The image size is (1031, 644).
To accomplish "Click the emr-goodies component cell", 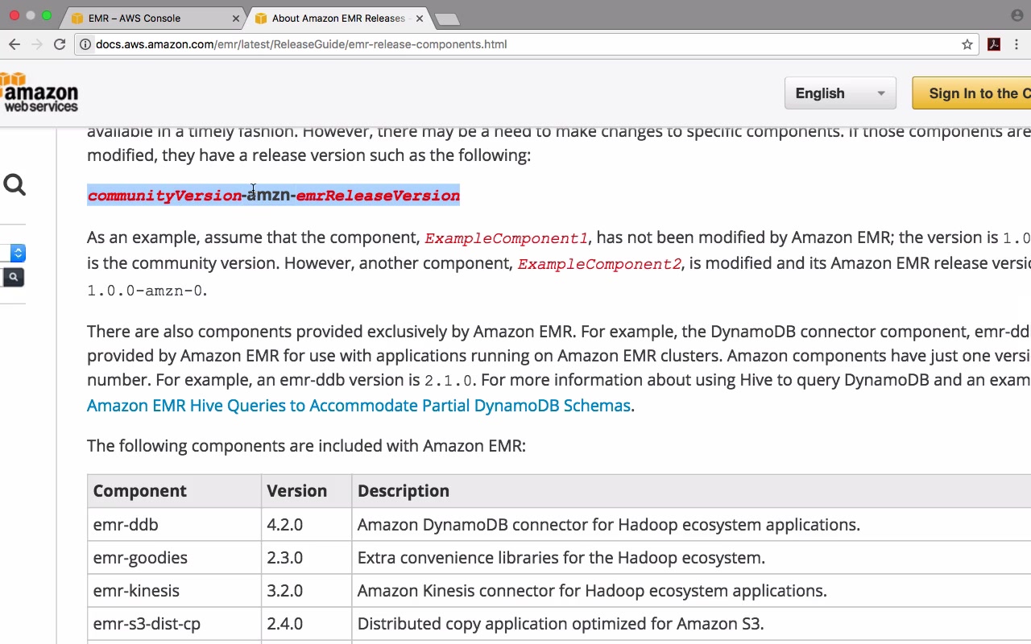I will coord(174,558).
